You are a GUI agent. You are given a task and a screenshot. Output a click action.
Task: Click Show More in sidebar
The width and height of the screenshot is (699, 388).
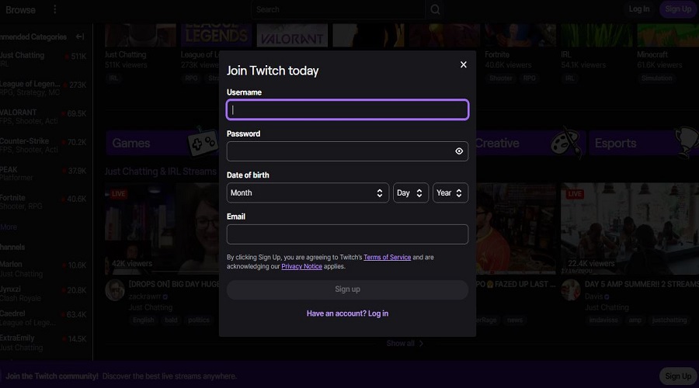pos(9,227)
